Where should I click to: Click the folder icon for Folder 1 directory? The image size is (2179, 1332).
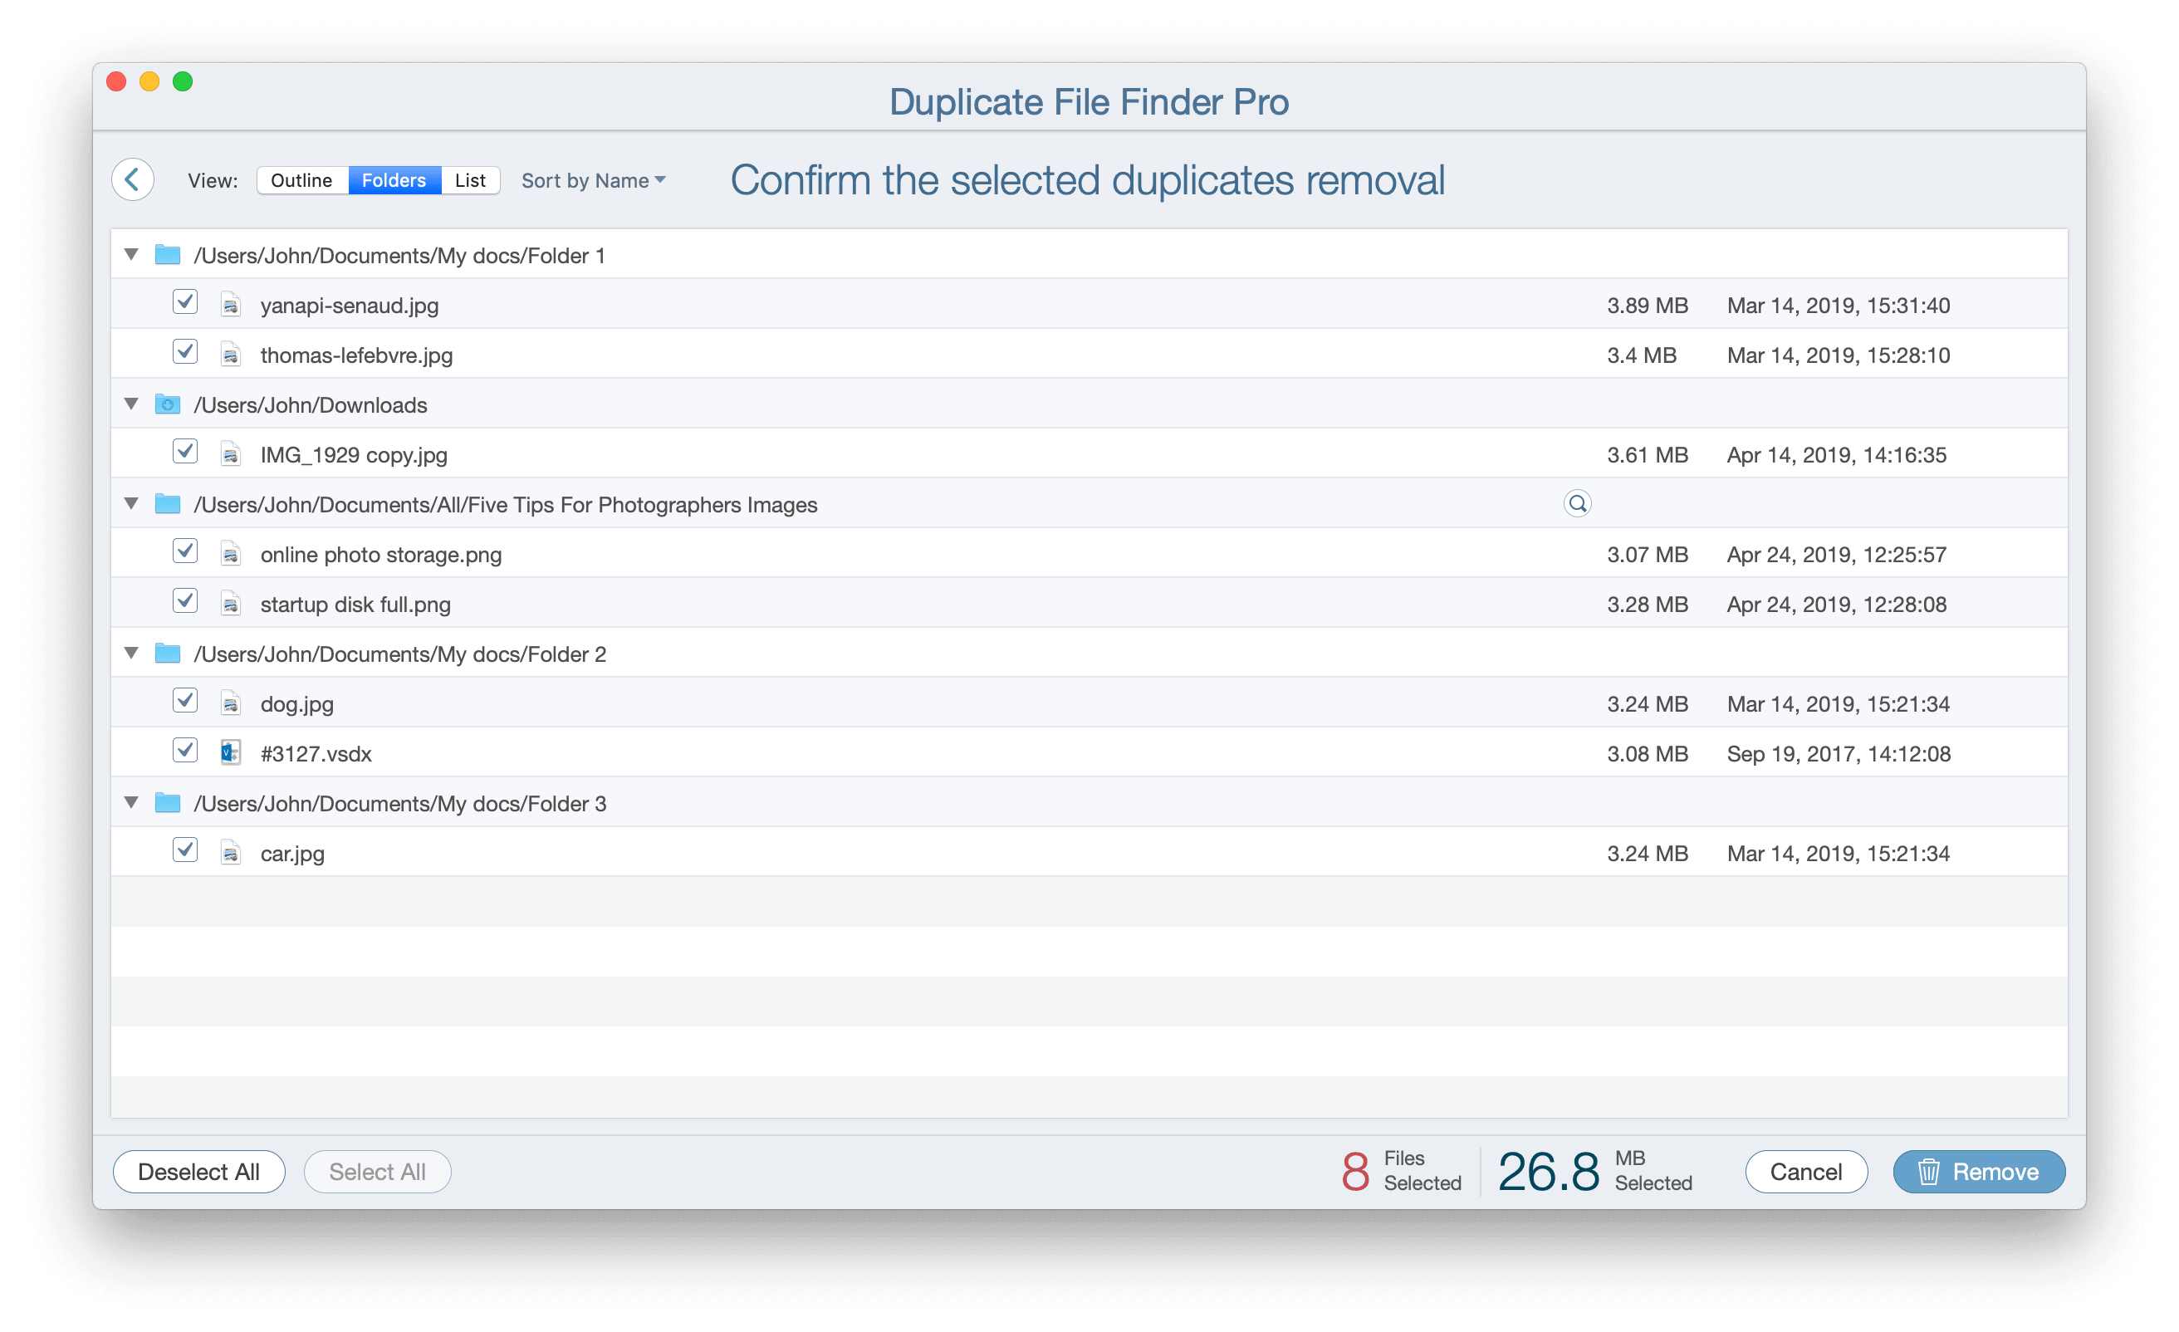tap(167, 255)
